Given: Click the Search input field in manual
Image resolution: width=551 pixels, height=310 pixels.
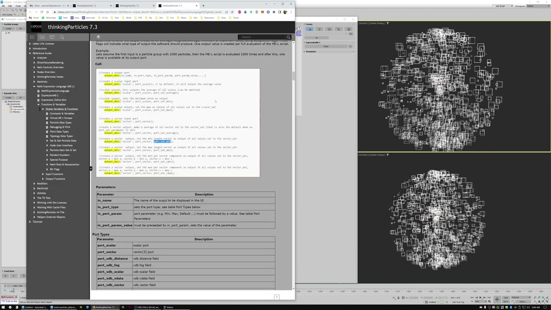Looking at the screenshot, I should (x=263, y=37).
